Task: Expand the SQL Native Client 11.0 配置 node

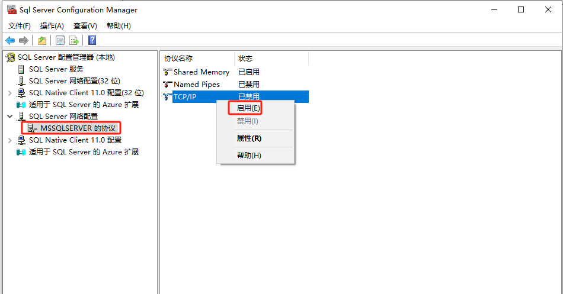Action: (x=9, y=141)
